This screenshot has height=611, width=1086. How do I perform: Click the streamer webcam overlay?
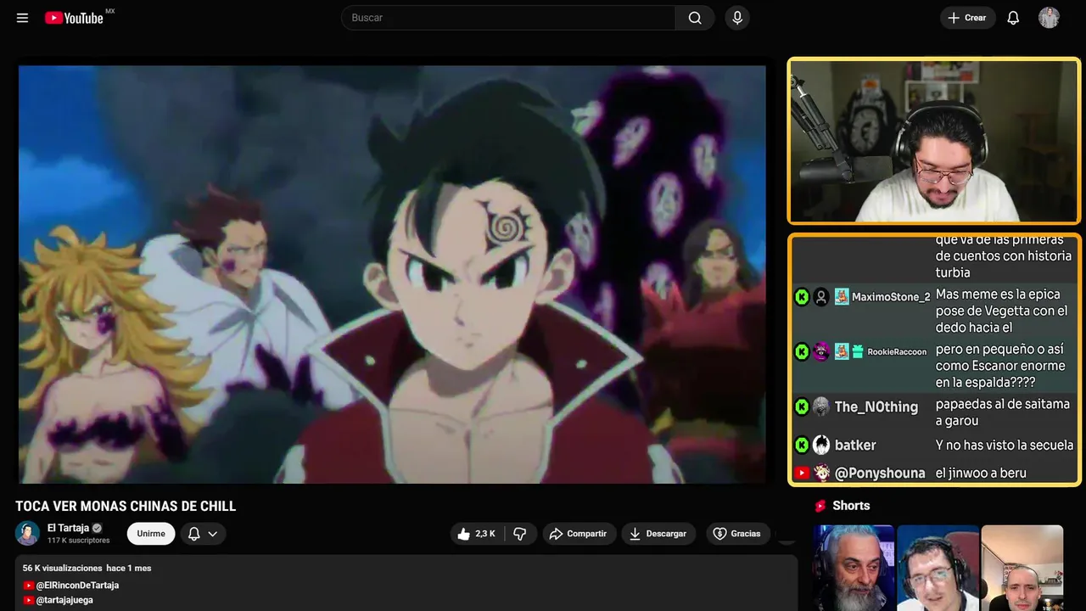click(934, 141)
